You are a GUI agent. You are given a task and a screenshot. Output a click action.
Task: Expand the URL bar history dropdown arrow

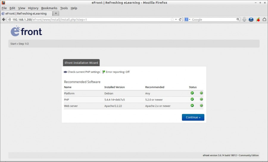click(x=176, y=19)
